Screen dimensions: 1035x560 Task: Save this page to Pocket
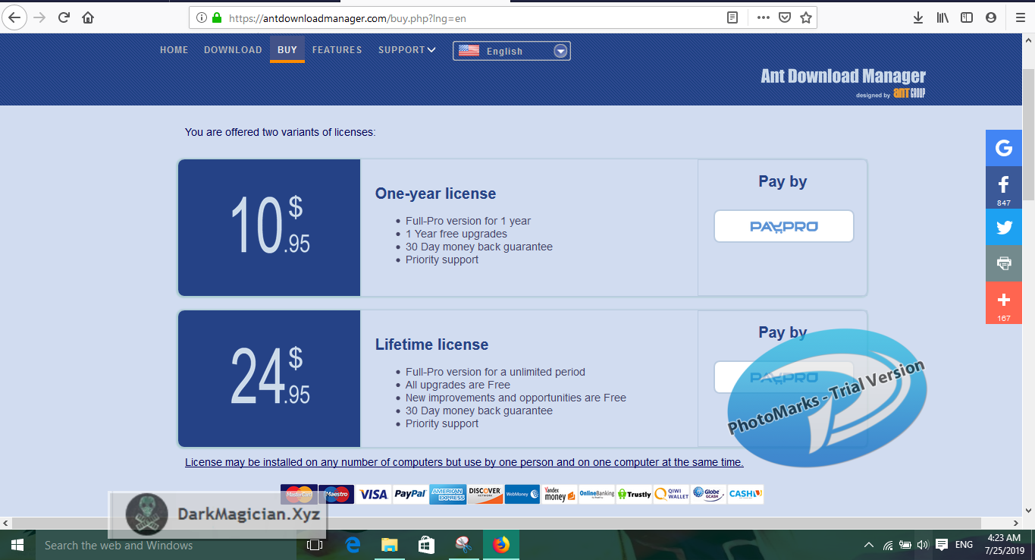(785, 17)
